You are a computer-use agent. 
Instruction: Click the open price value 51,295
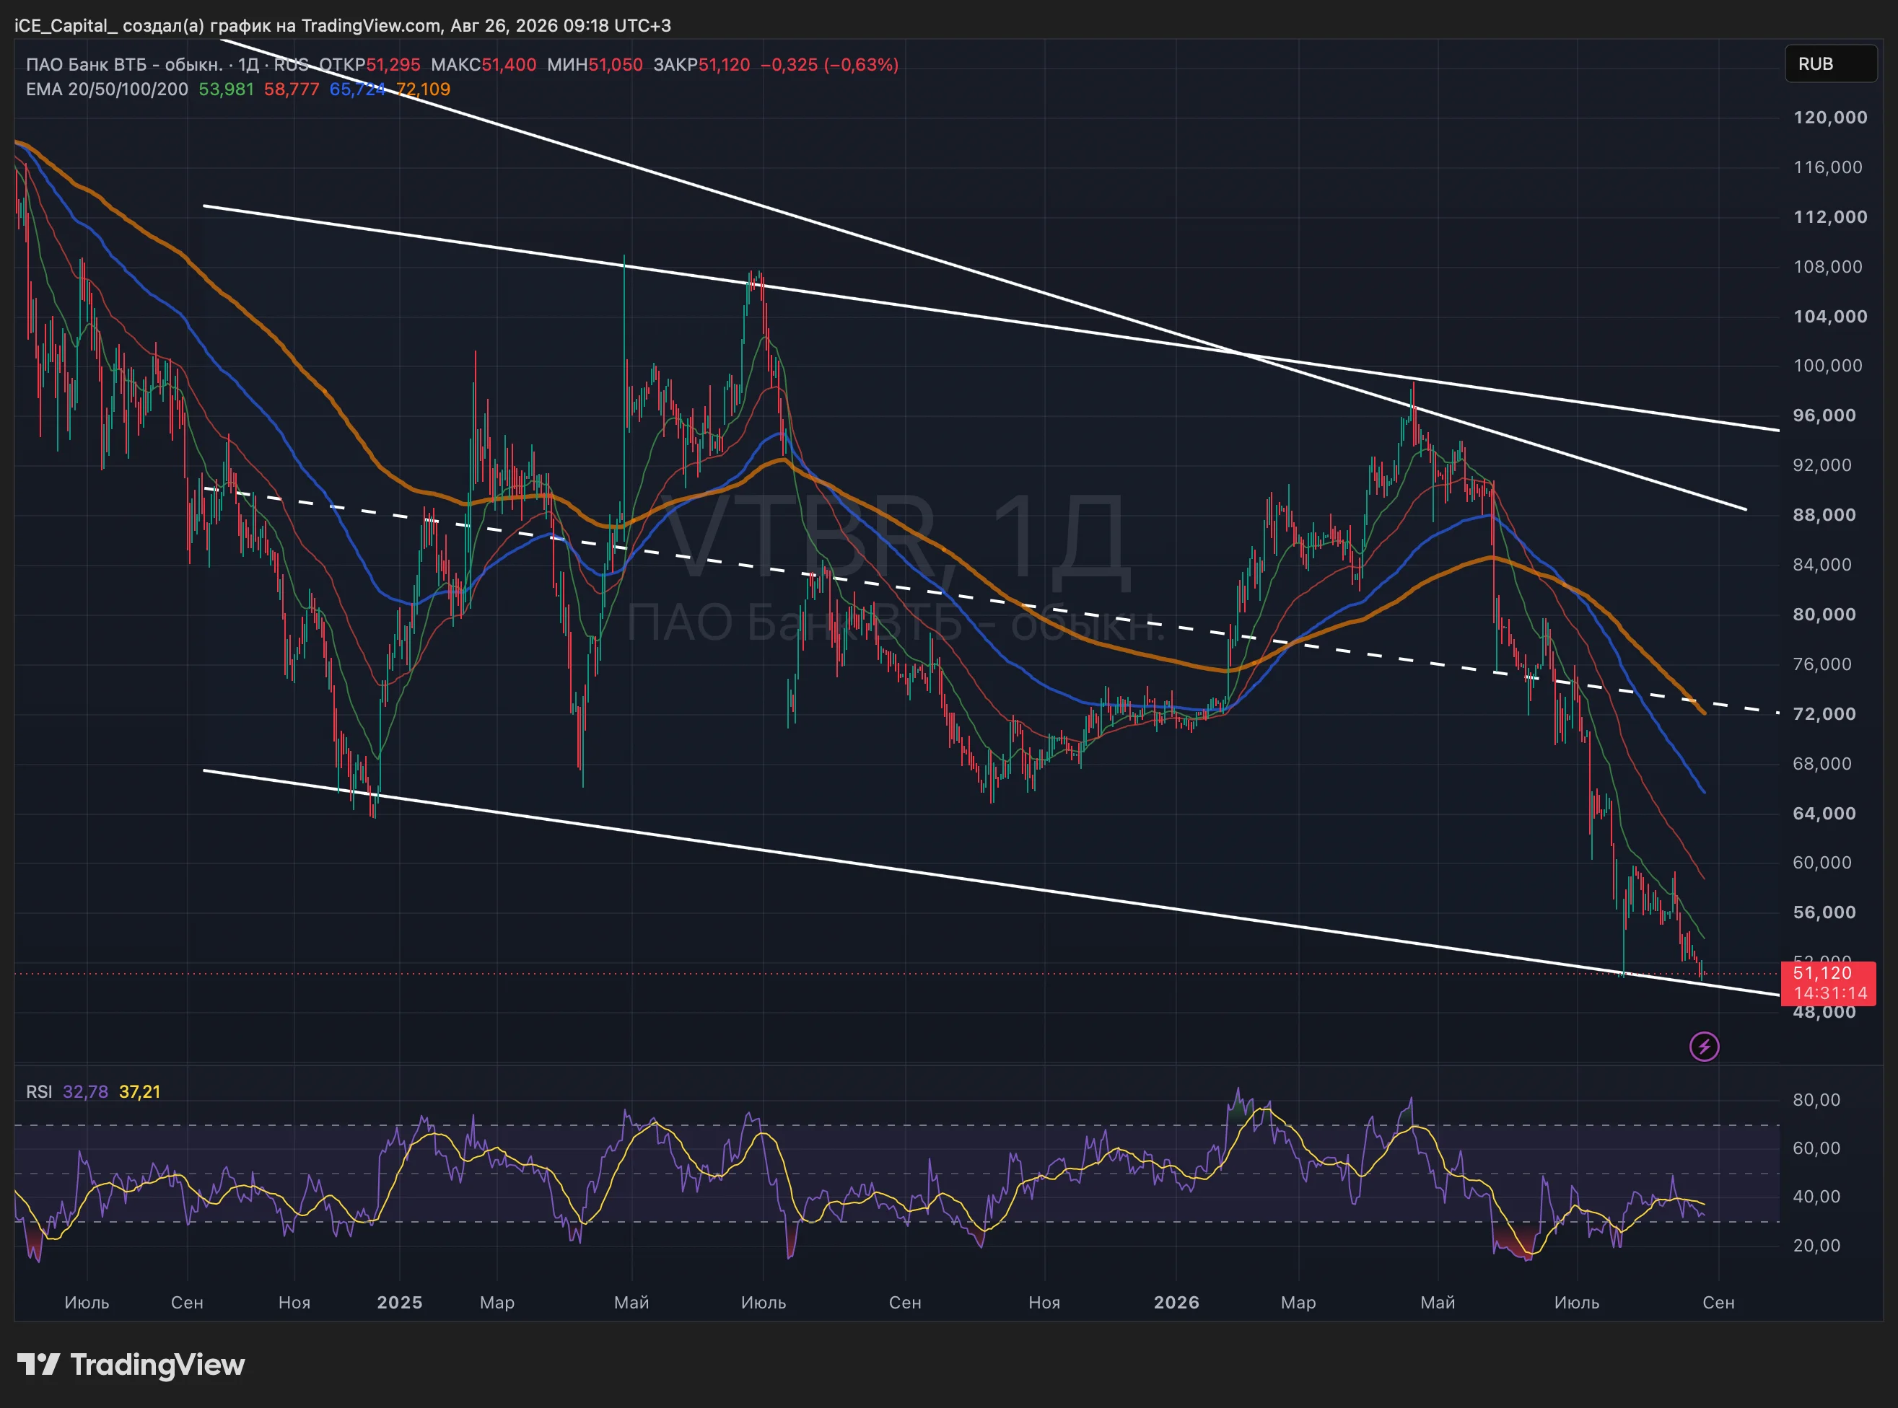[x=393, y=65]
